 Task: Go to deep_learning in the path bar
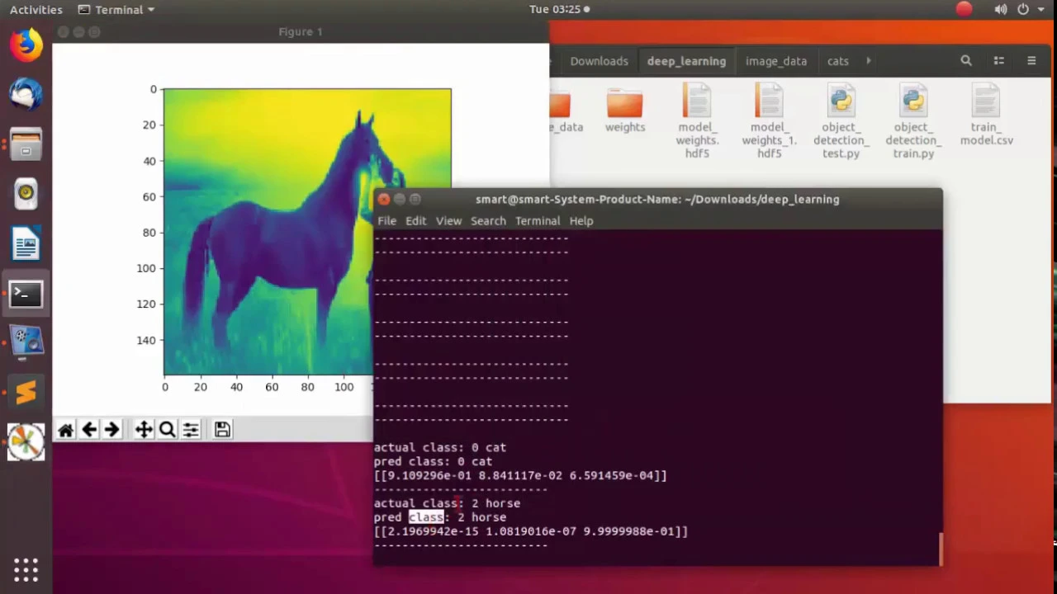(686, 61)
